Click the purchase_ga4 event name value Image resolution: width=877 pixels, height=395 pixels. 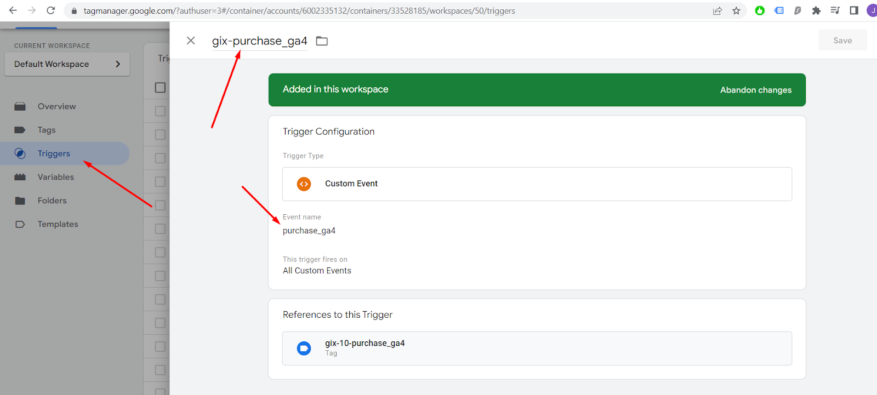(x=309, y=231)
